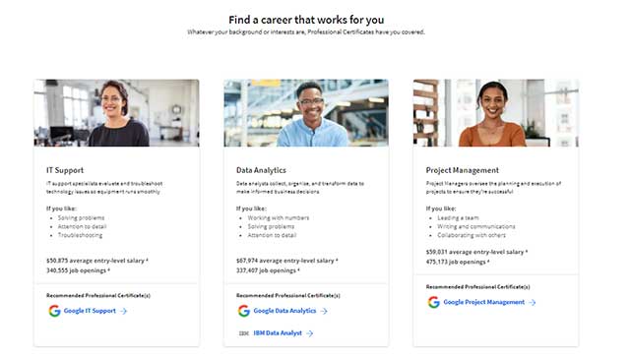
Task: Click the IT Support card photo
Action: click(116, 113)
